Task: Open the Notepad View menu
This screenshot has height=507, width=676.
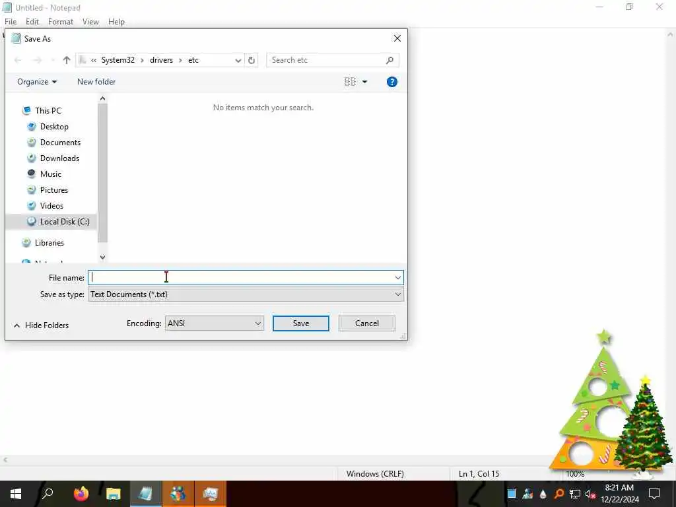Action: pos(90,22)
